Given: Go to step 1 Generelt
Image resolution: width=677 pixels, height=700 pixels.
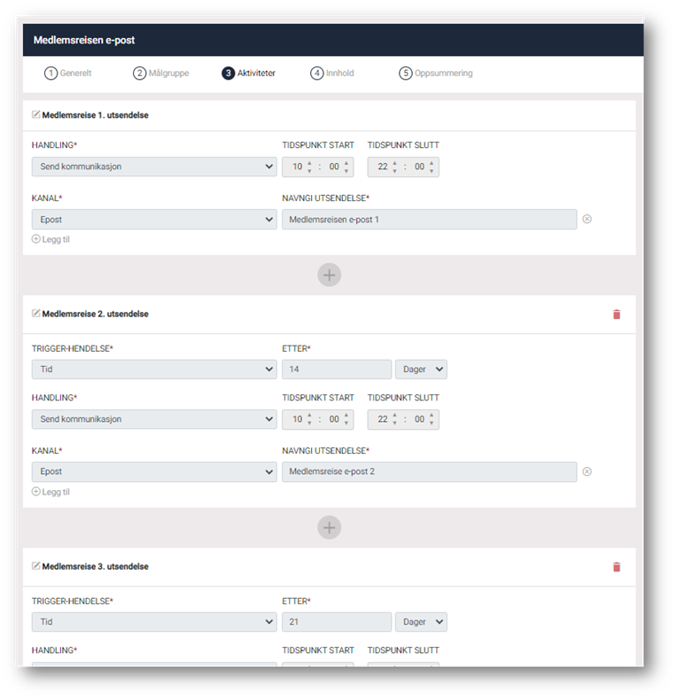Looking at the screenshot, I should pyautogui.click(x=67, y=73).
